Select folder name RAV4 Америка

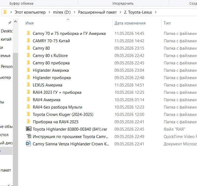tap(46, 100)
